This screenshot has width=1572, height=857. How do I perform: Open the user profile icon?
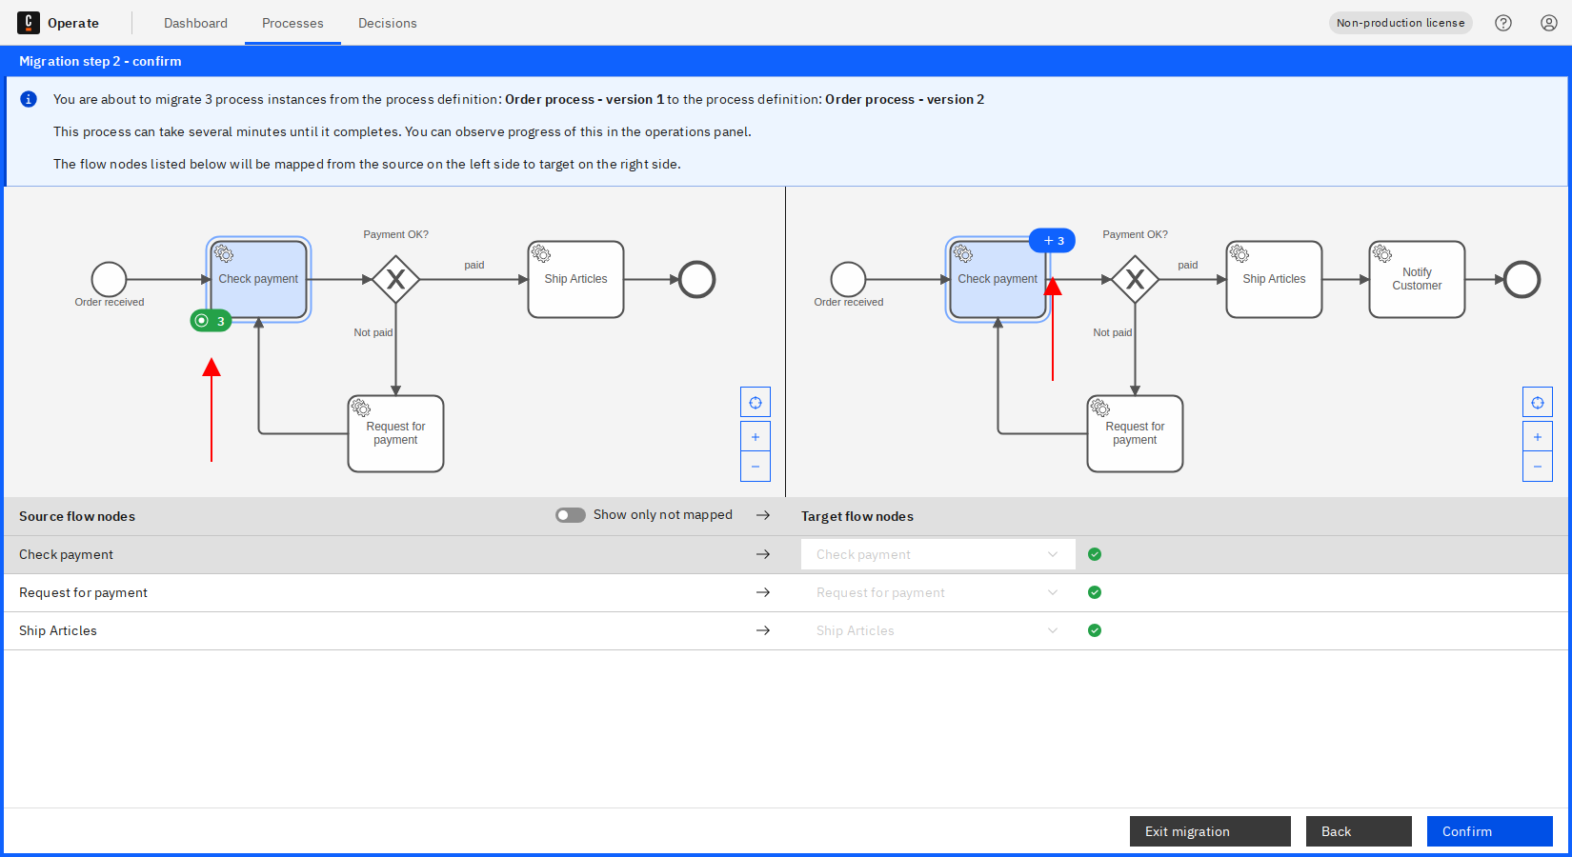pos(1549,23)
